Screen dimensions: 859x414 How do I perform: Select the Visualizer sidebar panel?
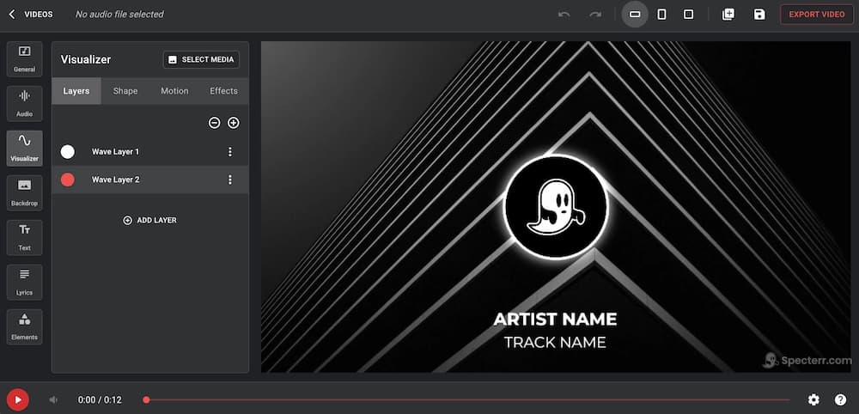tap(25, 149)
